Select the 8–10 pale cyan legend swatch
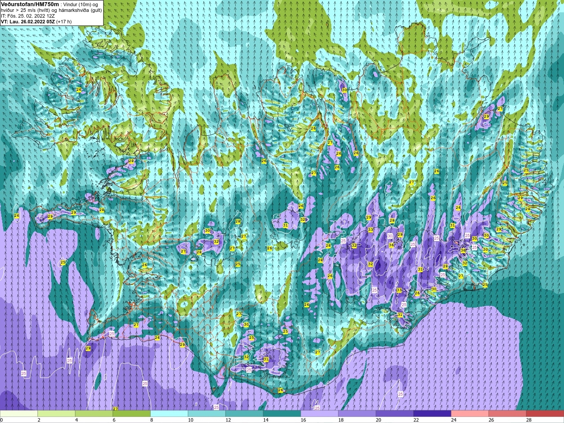The height and width of the screenshot is (423, 564). [x=169, y=414]
